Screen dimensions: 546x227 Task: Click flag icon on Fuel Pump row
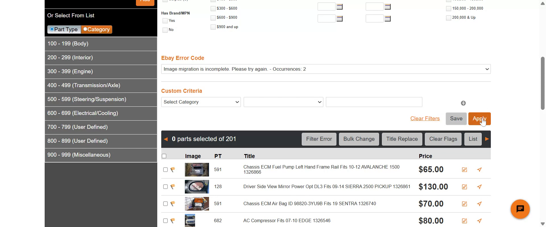point(173,170)
